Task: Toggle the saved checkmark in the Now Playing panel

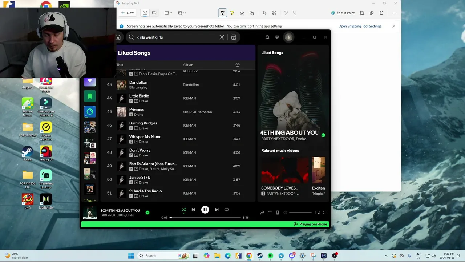Action: tap(323, 135)
